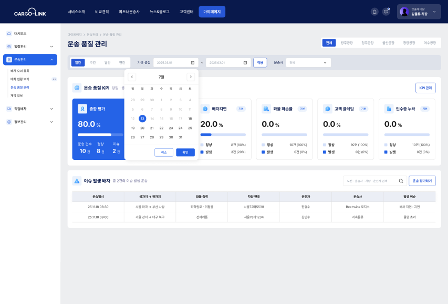Viewport: 448px width, 304px height.
Task: Switch to the 광주공장 factory tab
Action: (347, 43)
